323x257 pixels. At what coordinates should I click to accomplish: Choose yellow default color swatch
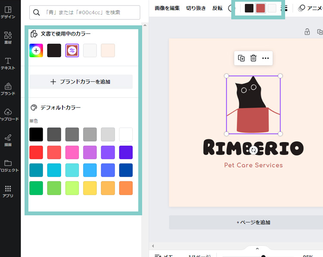90,188
